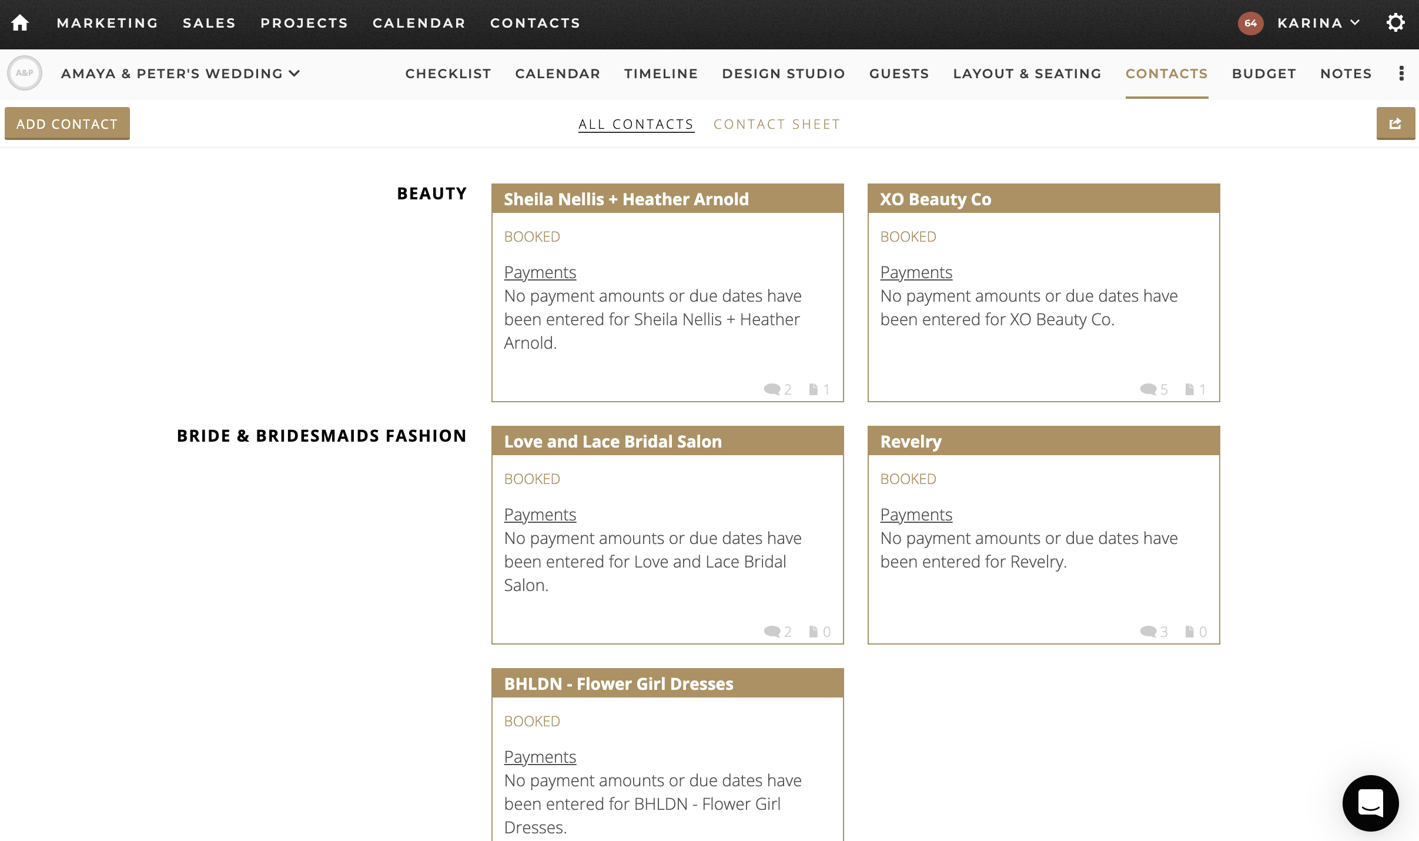Image resolution: width=1419 pixels, height=841 pixels.
Task: Switch to Contact Sheet view
Action: (776, 124)
